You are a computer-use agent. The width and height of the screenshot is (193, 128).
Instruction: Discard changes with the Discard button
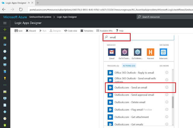pyautogui.click(x=31, y=31)
